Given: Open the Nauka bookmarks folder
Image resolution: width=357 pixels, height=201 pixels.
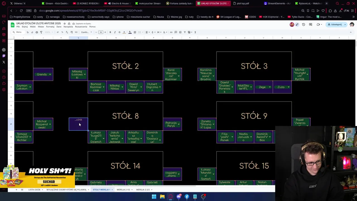Looking at the screenshot, I should coord(159,17).
